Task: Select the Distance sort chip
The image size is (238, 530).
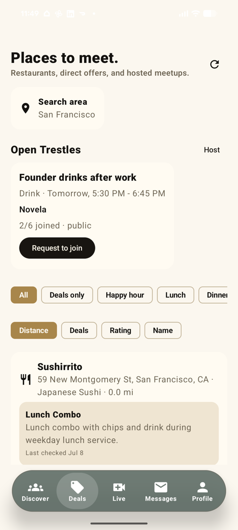Action: (x=34, y=330)
